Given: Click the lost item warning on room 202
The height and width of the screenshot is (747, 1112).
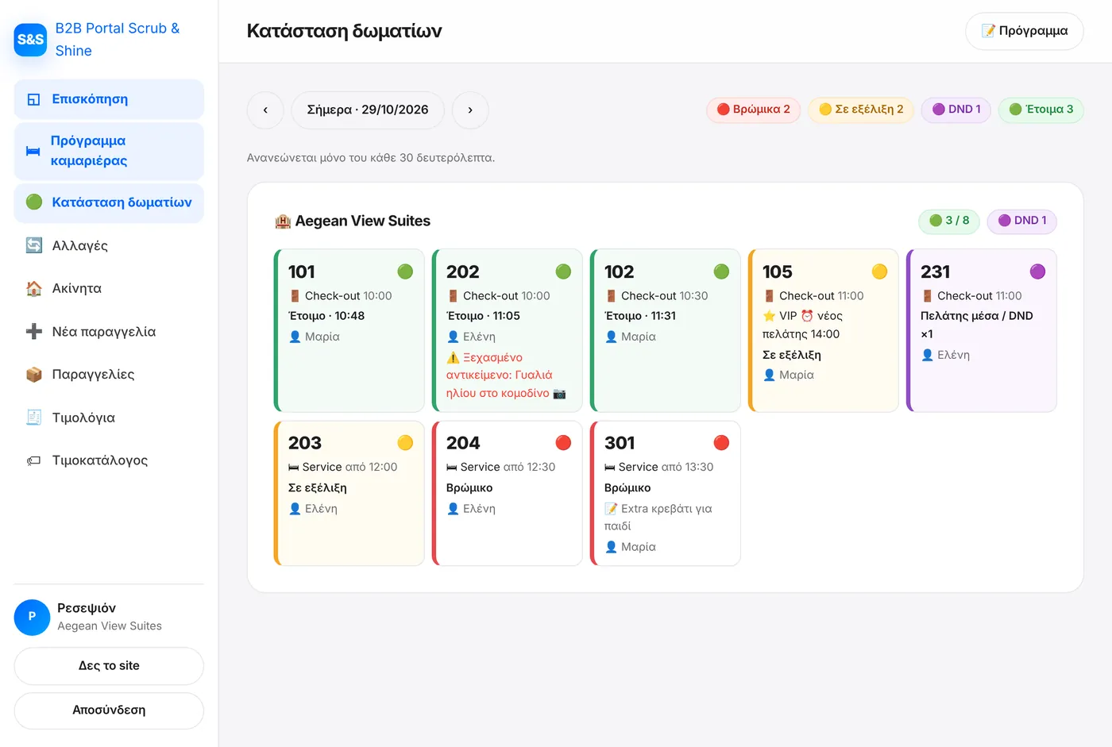Looking at the screenshot, I should [x=506, y=375].
